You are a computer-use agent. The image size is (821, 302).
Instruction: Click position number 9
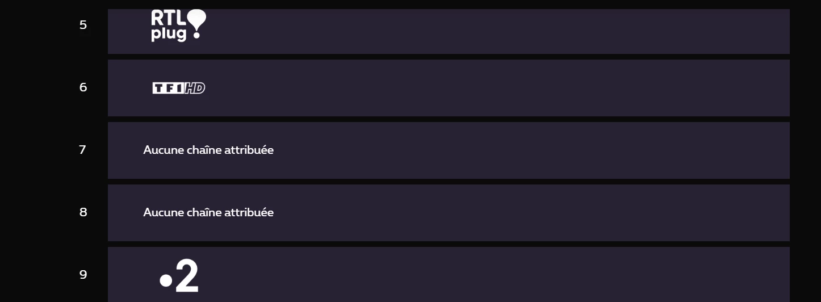(83, 275)
